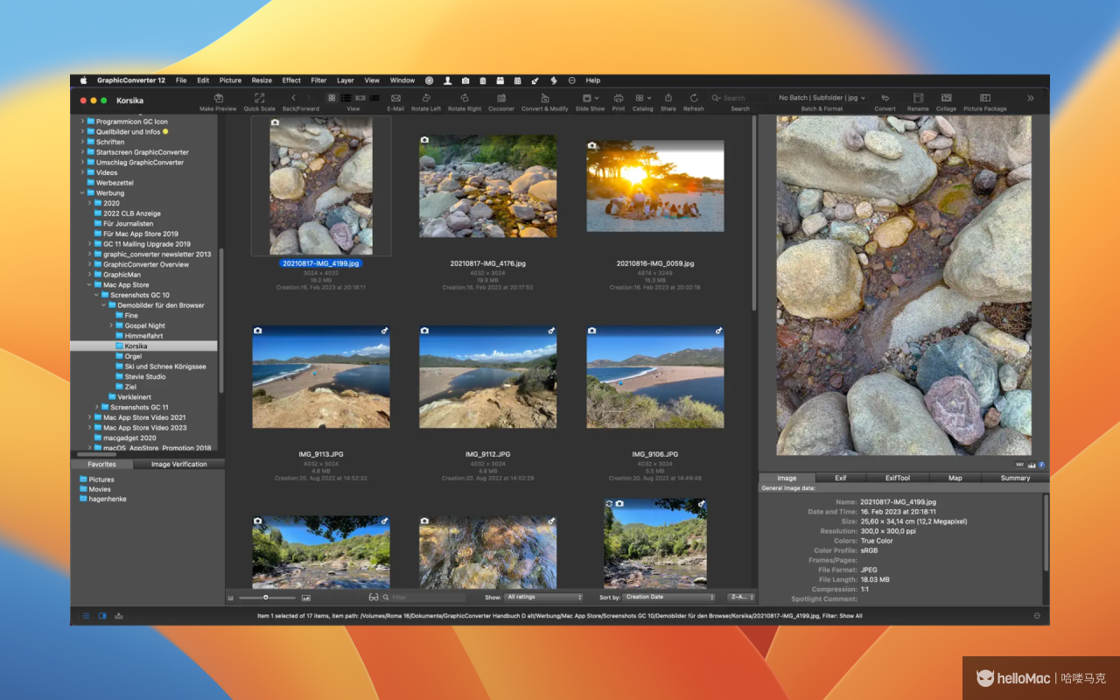Open the Collage tool
1120x700 pixels.
946,98
